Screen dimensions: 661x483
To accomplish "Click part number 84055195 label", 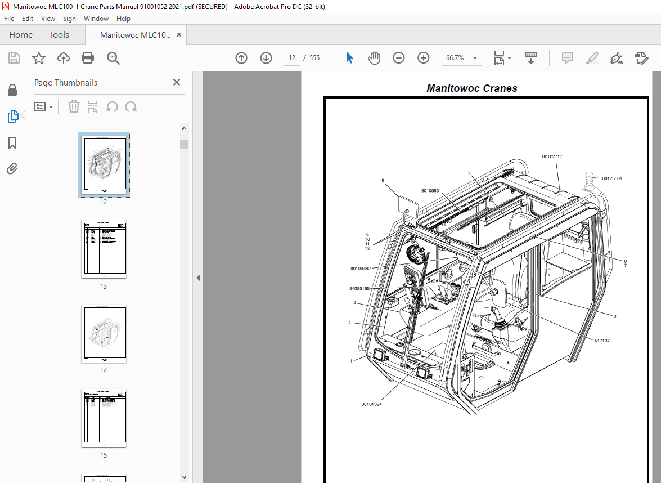I will 359,289.
